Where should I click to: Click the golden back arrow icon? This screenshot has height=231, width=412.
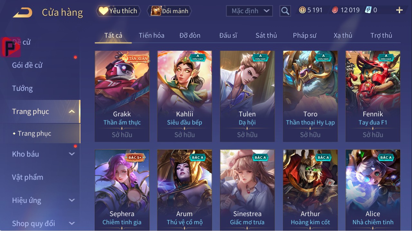(23, 13)
